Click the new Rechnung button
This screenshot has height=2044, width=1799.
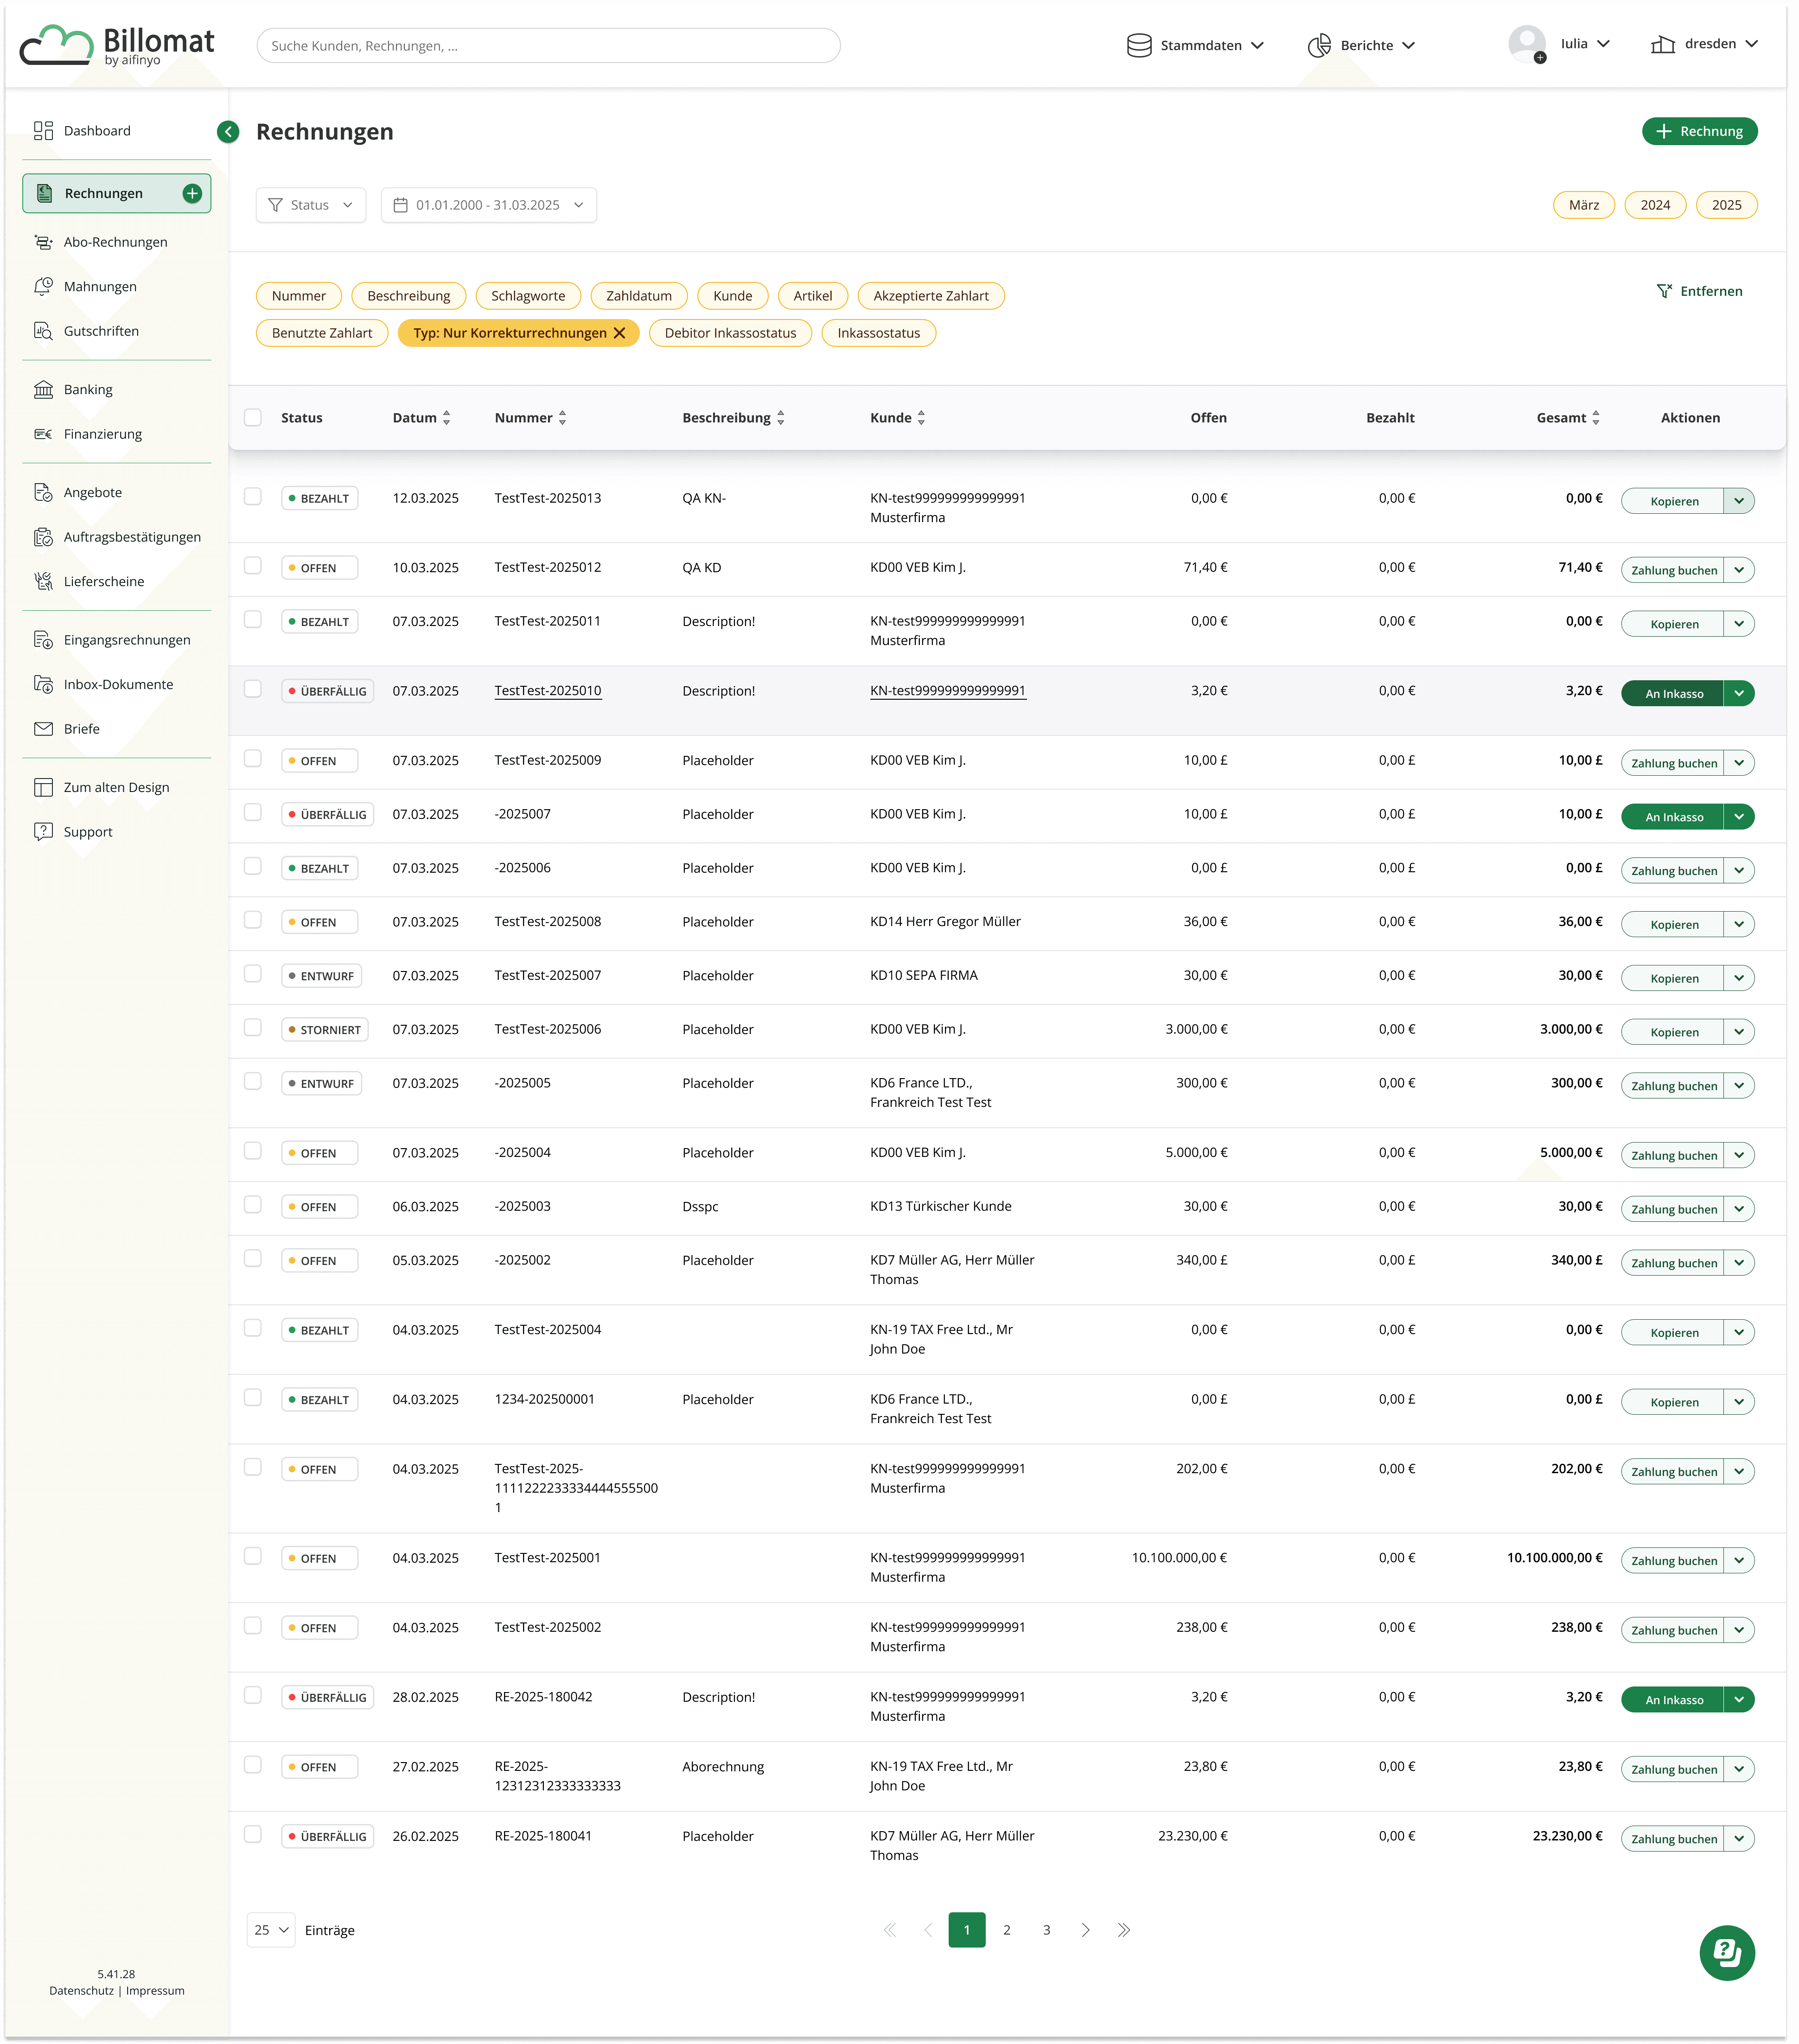click(x=1699, y=132)
